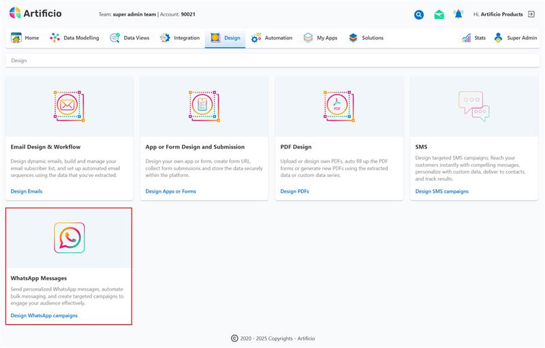Screen dimensions: 545x348
Task: Click the Home house icon
Action: click(x=16, y=38)
